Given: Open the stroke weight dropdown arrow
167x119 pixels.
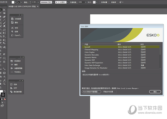Looking at the screenshot, I should point(38,2).
